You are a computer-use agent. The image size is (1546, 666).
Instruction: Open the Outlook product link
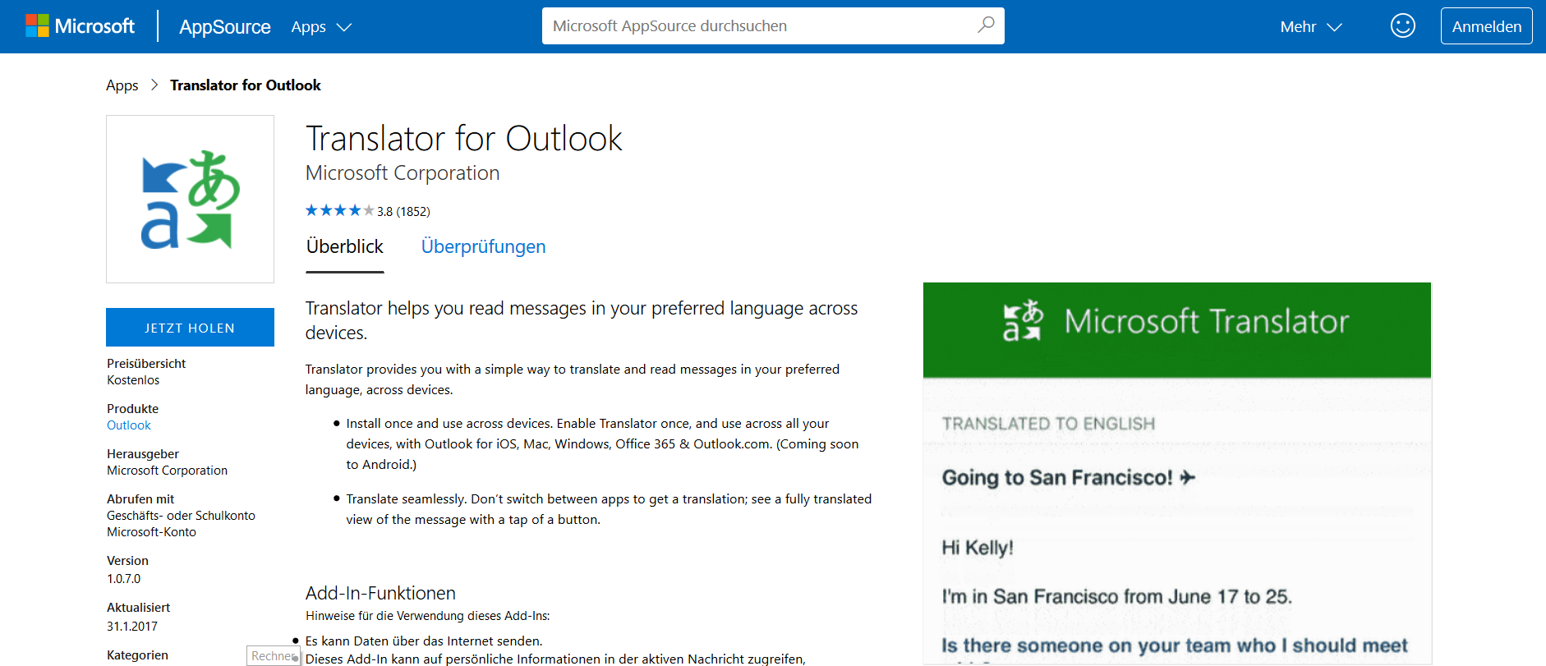coord(129,425)
